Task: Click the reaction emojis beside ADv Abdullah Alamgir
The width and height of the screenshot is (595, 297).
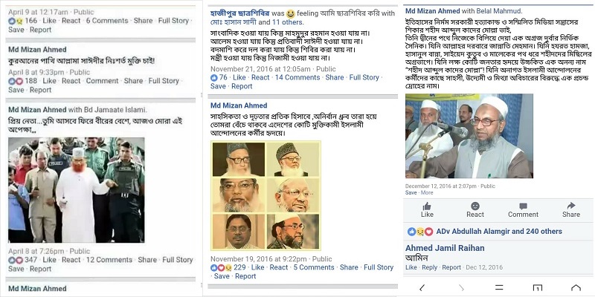Action: tap(419, 232)
